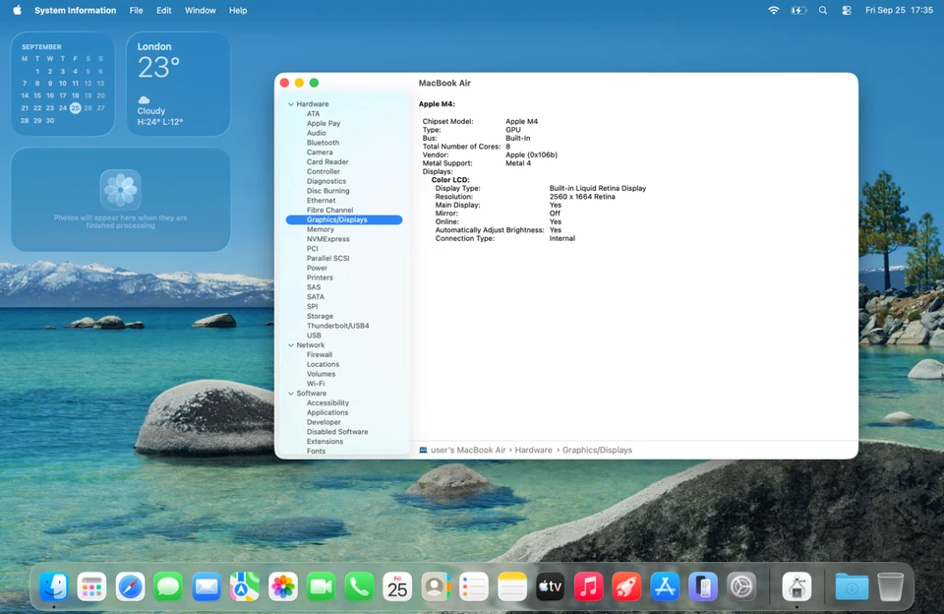Select Apple Pay in sidebar
Viewport: 944px width, 614px height.
pyautogui.click(x=324, y=124)
